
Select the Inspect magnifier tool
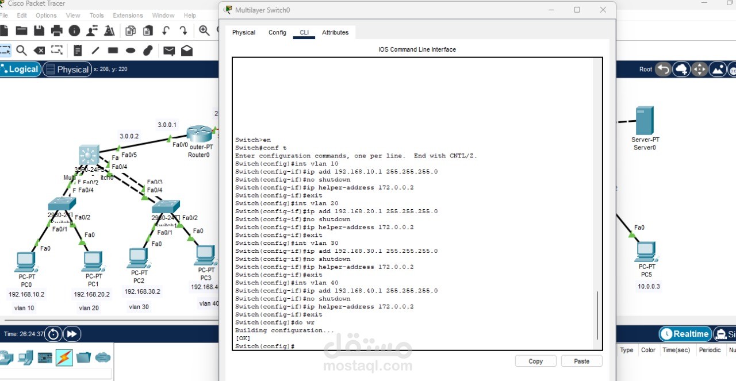22,51
